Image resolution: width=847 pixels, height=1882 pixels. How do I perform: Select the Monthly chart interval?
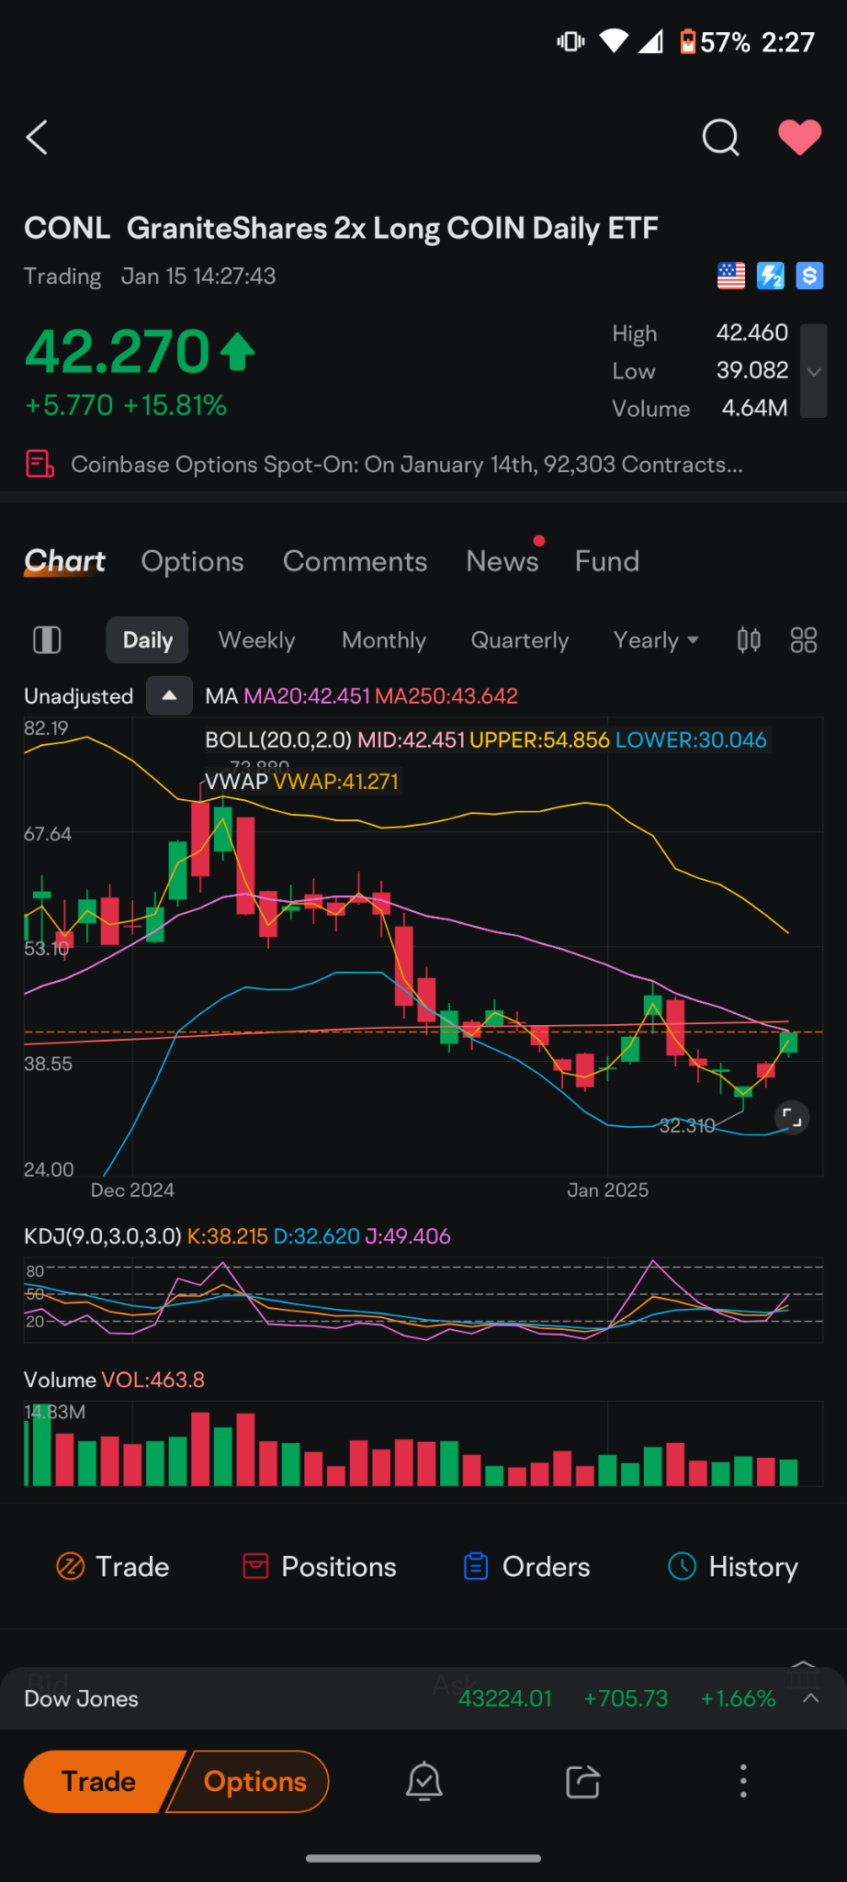[384, 640]
